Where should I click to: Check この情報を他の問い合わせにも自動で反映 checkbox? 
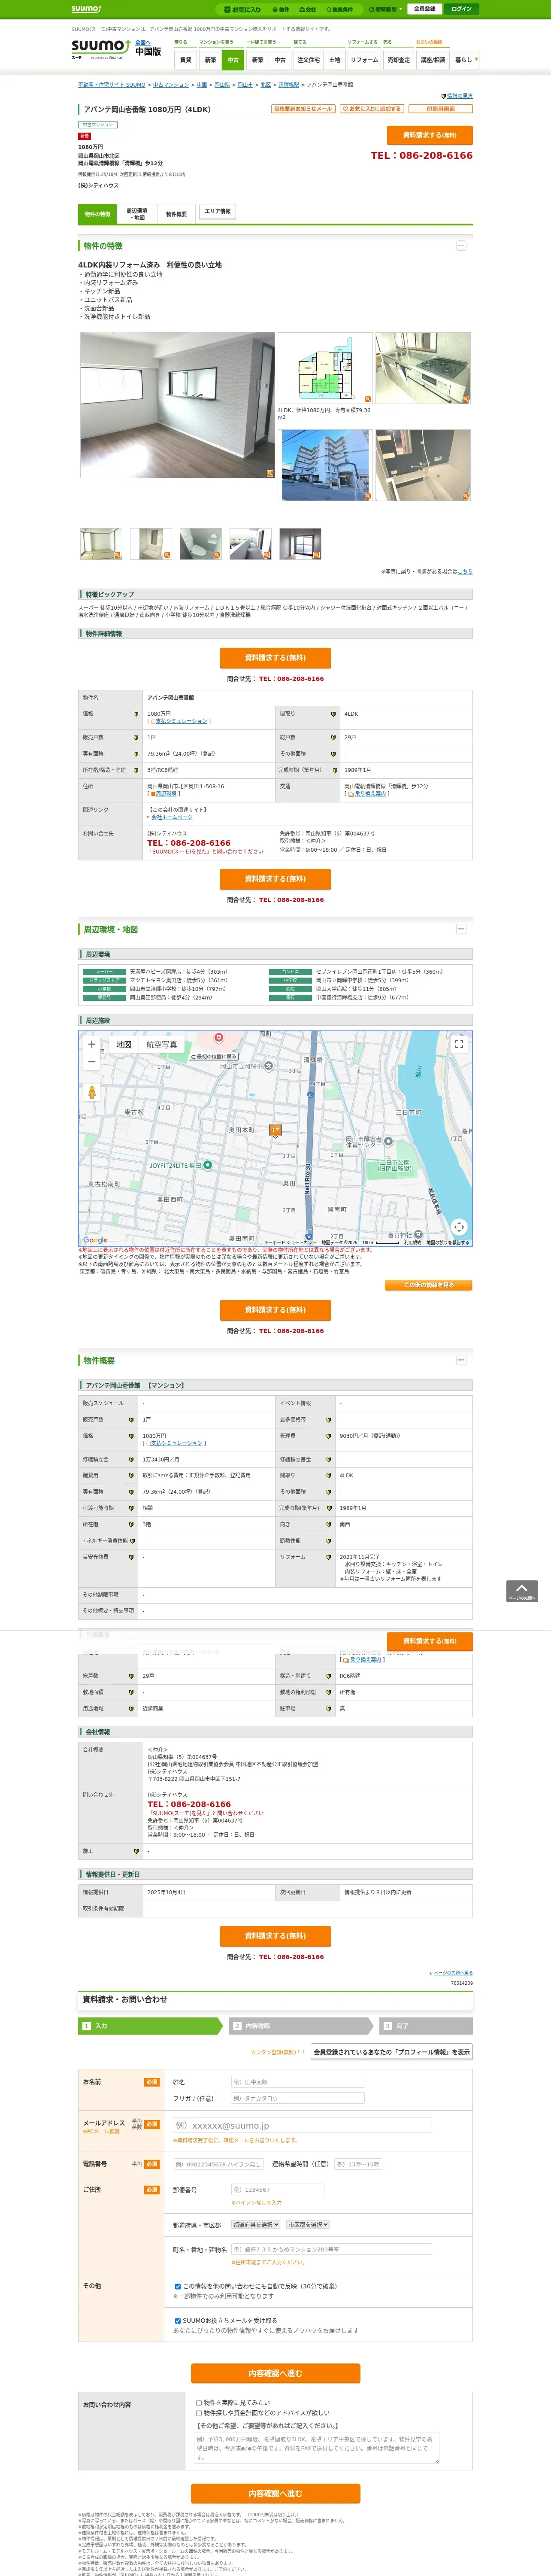(178, 2286)
